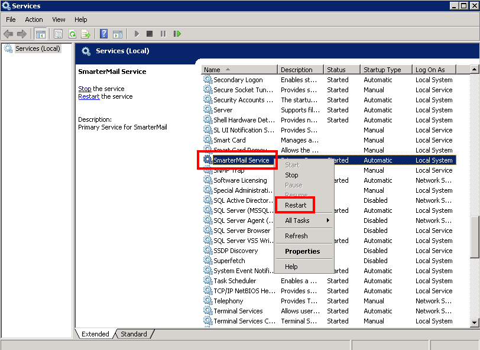Click the blue question mark Help toolbar icon
Image resolution: width=480 pixels, height=350 pixels.
point(104,34)
